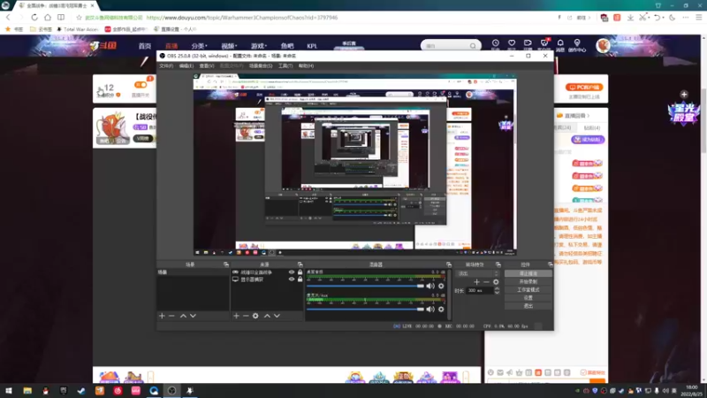Adjust transition duration stepper arrows
Screen dimensions: 707x398
point(497,291)
